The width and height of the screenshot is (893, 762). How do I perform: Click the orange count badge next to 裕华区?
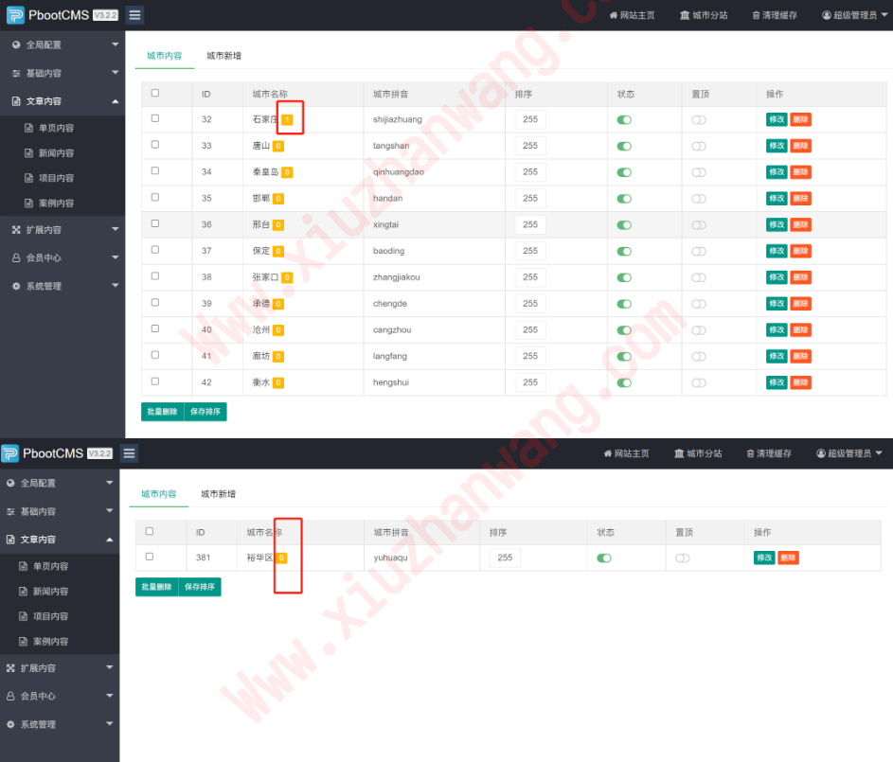[x=281, y=558]
